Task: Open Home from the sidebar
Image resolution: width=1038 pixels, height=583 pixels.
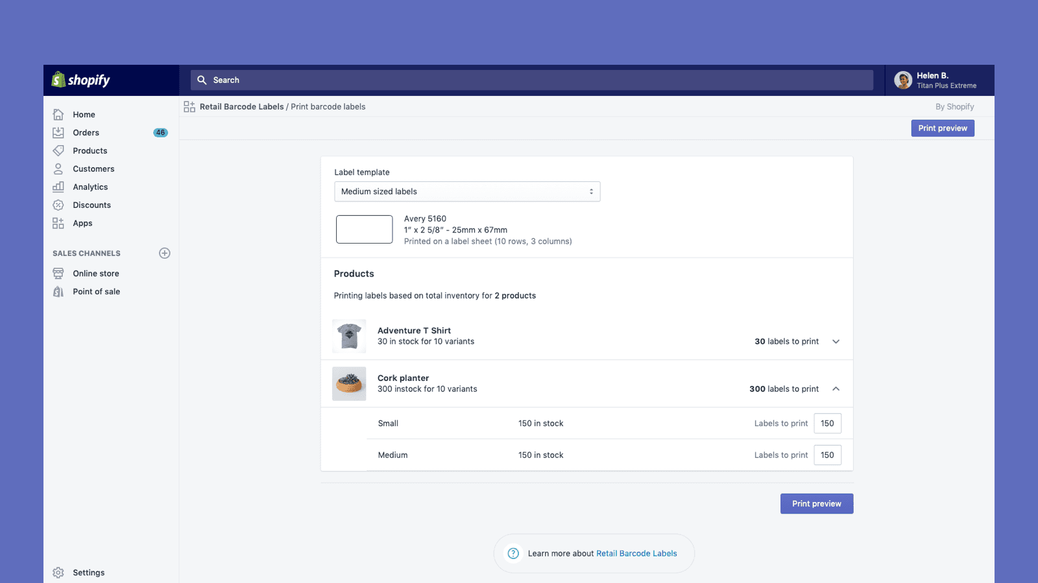Action: click(84, 115)
